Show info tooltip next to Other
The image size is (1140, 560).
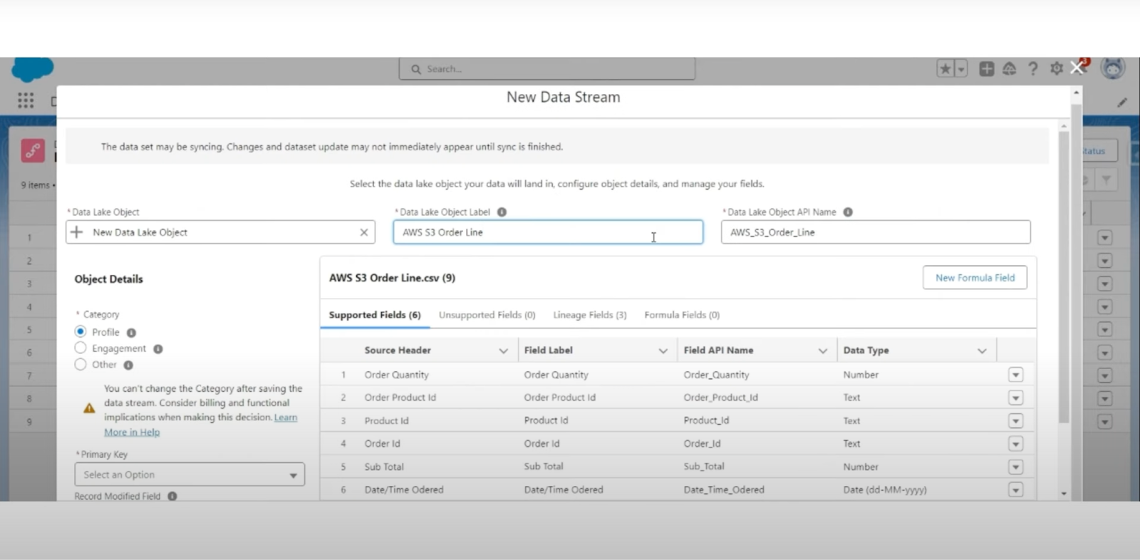[128, 365]
